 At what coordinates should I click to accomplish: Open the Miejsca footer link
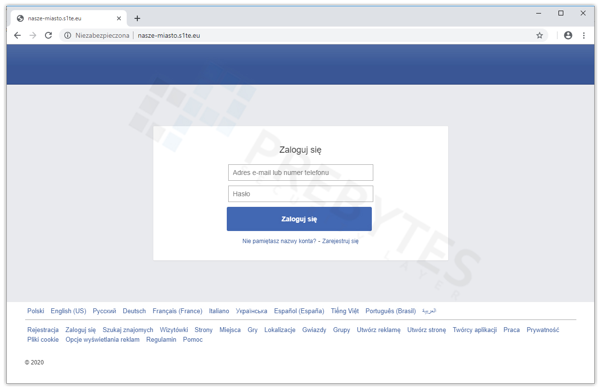click(230, 330)
